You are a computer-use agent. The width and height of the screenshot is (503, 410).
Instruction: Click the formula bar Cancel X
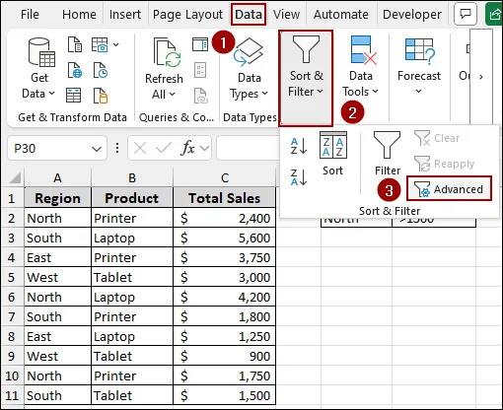[140, 149]
